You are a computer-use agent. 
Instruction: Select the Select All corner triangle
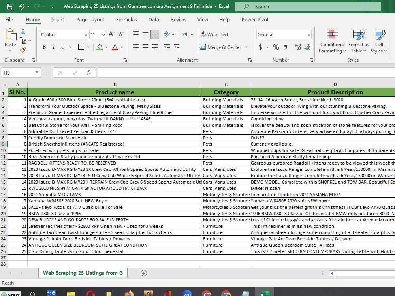tap(4, 85)
